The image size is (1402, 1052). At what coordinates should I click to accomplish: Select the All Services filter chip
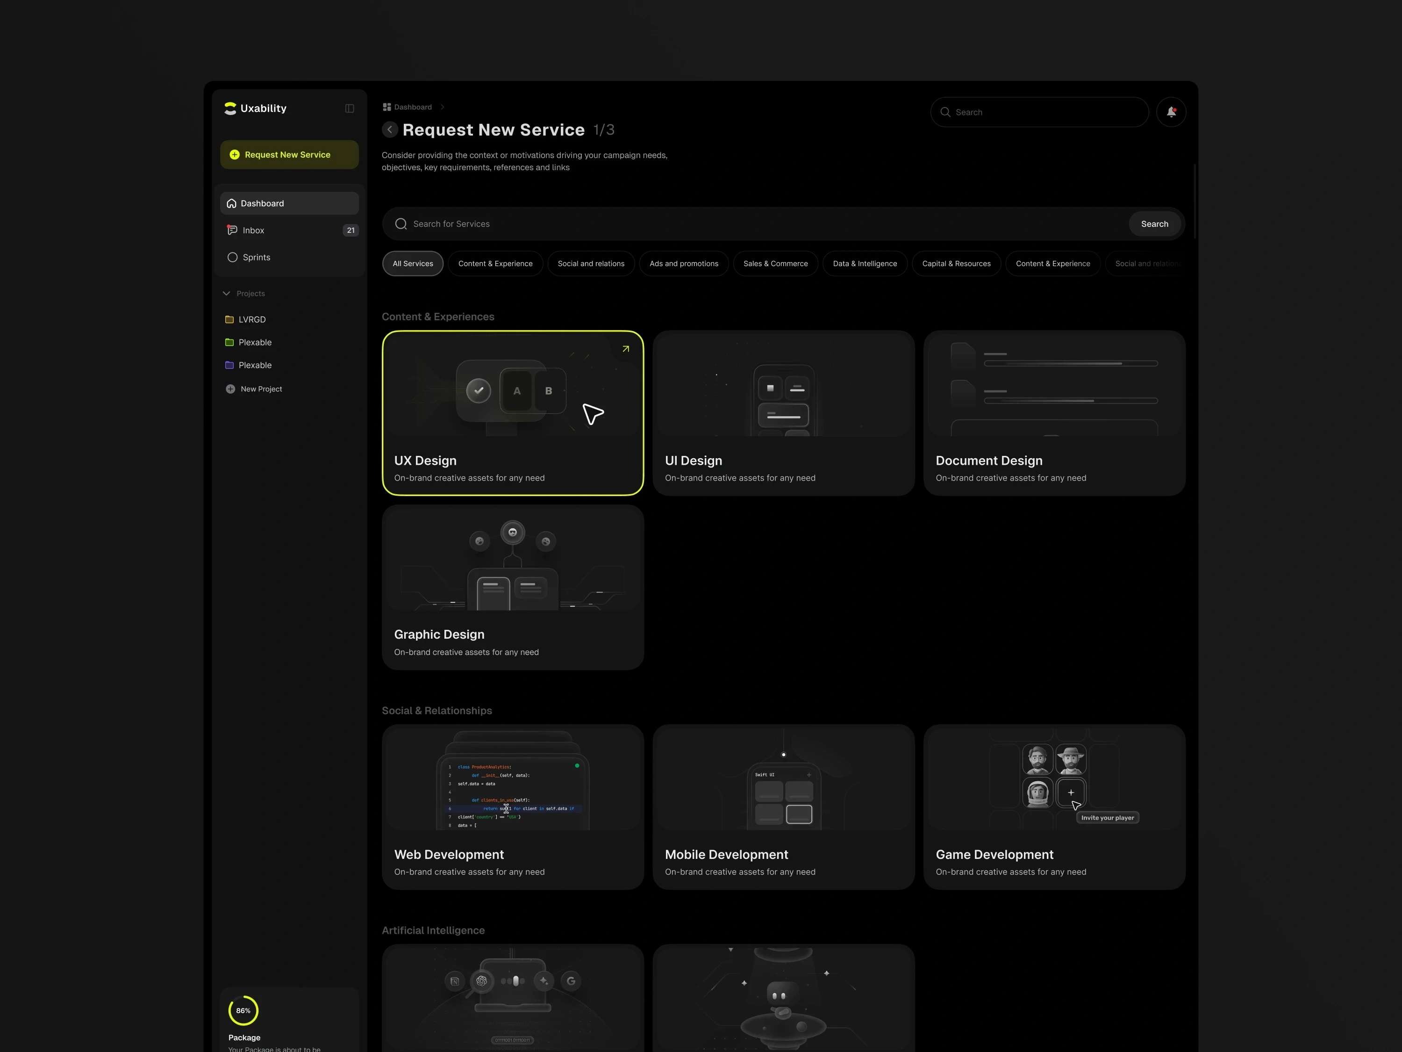tap(413, 264)
